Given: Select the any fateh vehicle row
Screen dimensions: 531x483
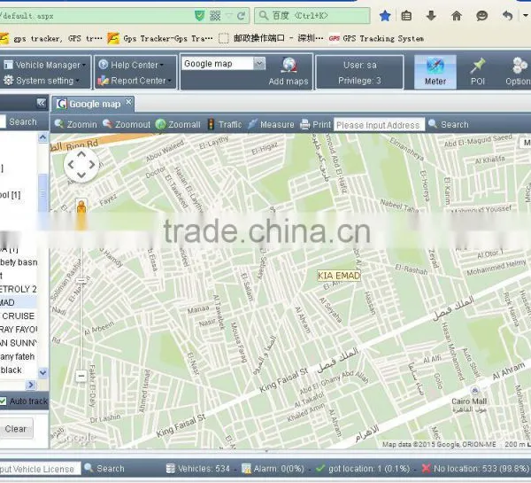Looking at the screenshot, I should click(19, 356).
